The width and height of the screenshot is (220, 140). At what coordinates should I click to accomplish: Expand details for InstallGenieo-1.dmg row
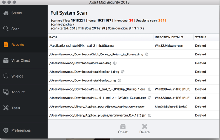pos(122,72)
